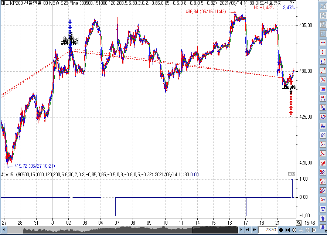Click the bar count field showing 7370

click(268, 230)
